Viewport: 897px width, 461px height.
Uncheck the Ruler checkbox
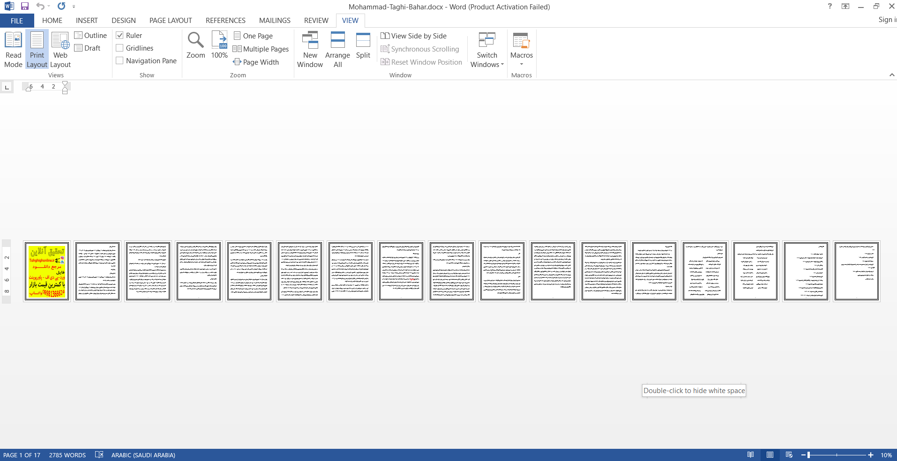tap(120, 36)
